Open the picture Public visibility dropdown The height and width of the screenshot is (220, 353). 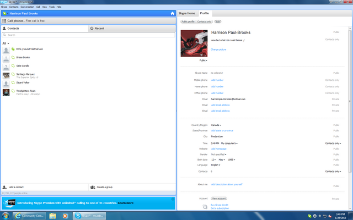tap(204, 61)
